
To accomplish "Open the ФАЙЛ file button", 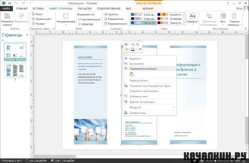I will tap(6, 9).
